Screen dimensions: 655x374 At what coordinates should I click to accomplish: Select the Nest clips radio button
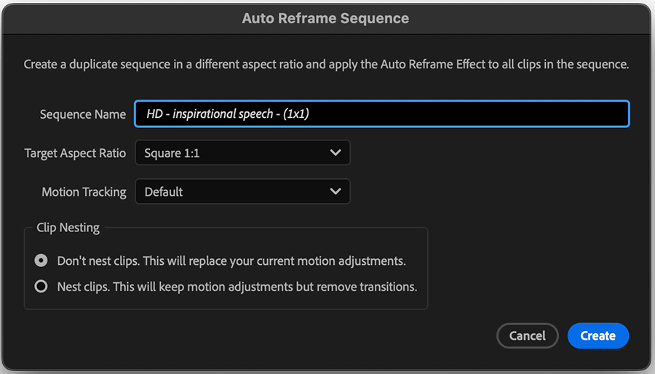[x=41, y=287]
